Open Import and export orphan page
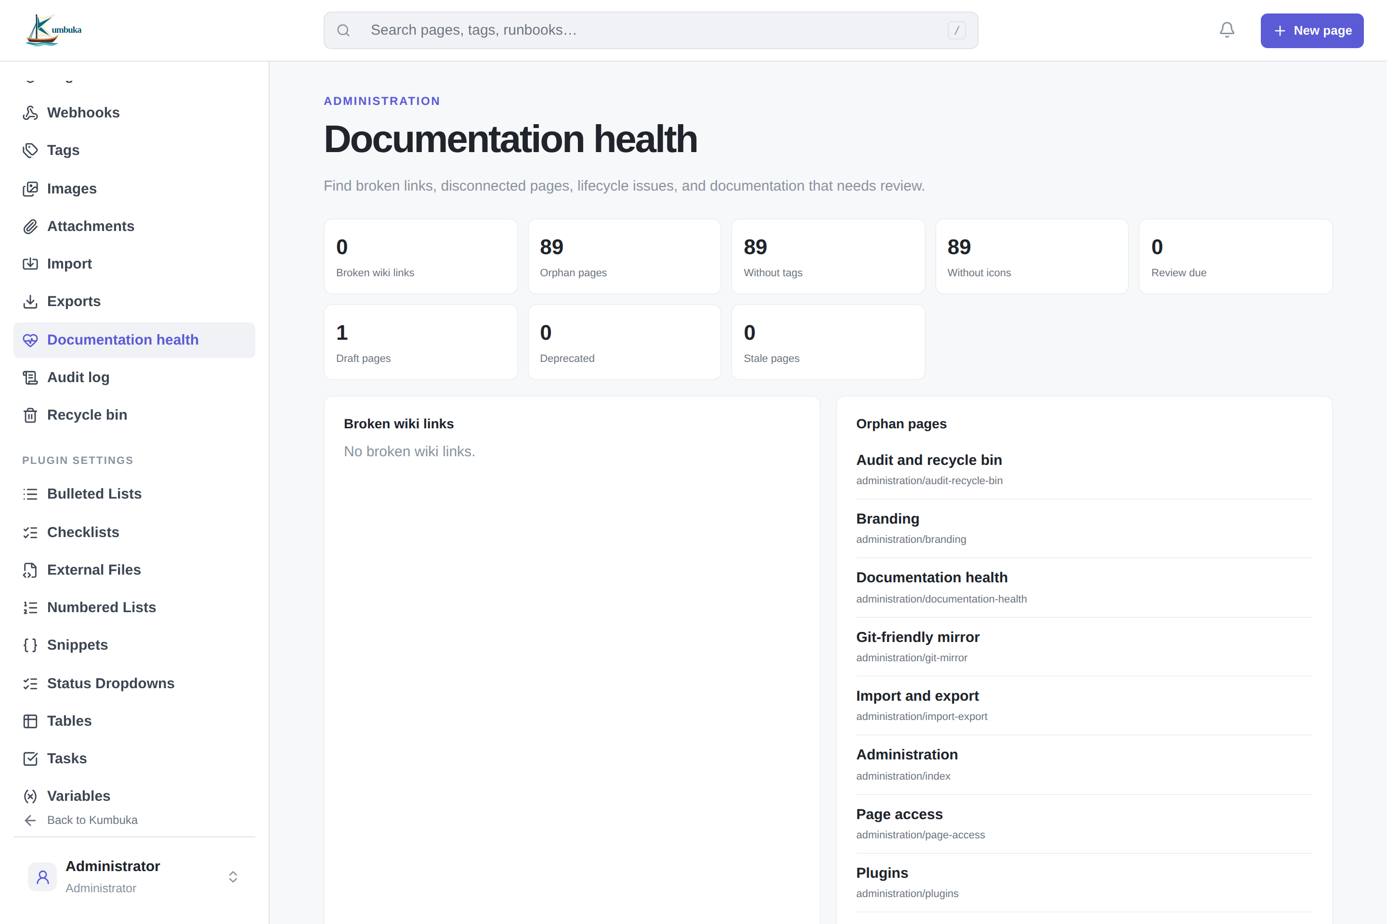1387x924 pixels. click(x=917, y=696)
